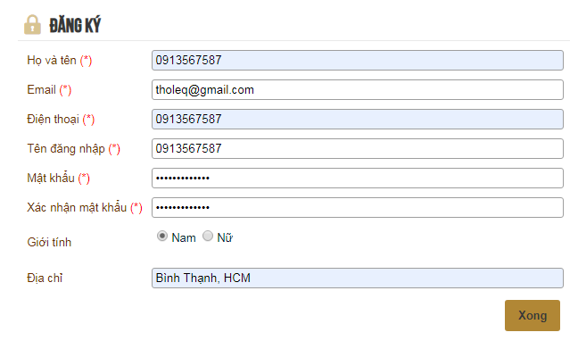Focus the Họ và tên input field
578x349 pixels.
click(357, 60)
